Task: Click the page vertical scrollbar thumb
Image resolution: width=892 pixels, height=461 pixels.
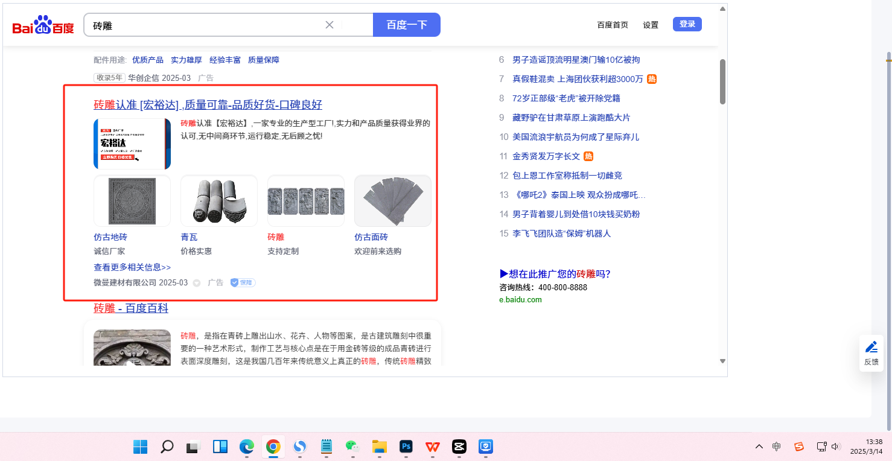Action: [x=722, y=81]
